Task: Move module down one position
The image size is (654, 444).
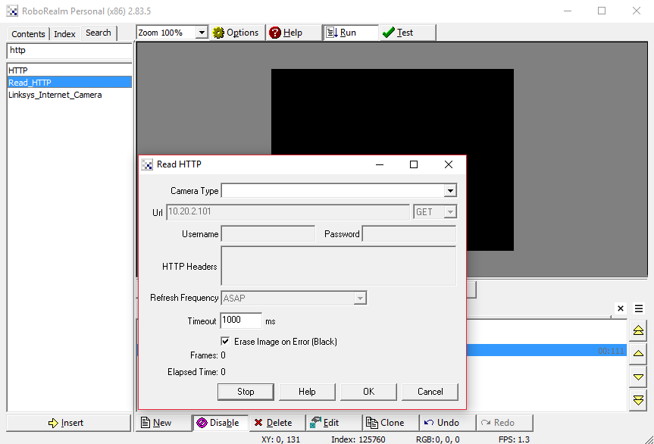Action: [x=638, y=377]
